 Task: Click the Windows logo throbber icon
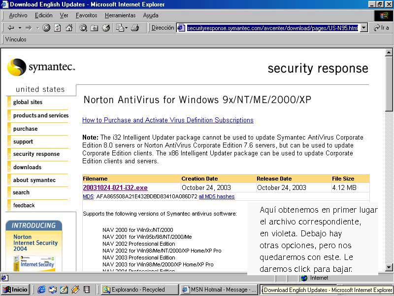click(384, 16)
